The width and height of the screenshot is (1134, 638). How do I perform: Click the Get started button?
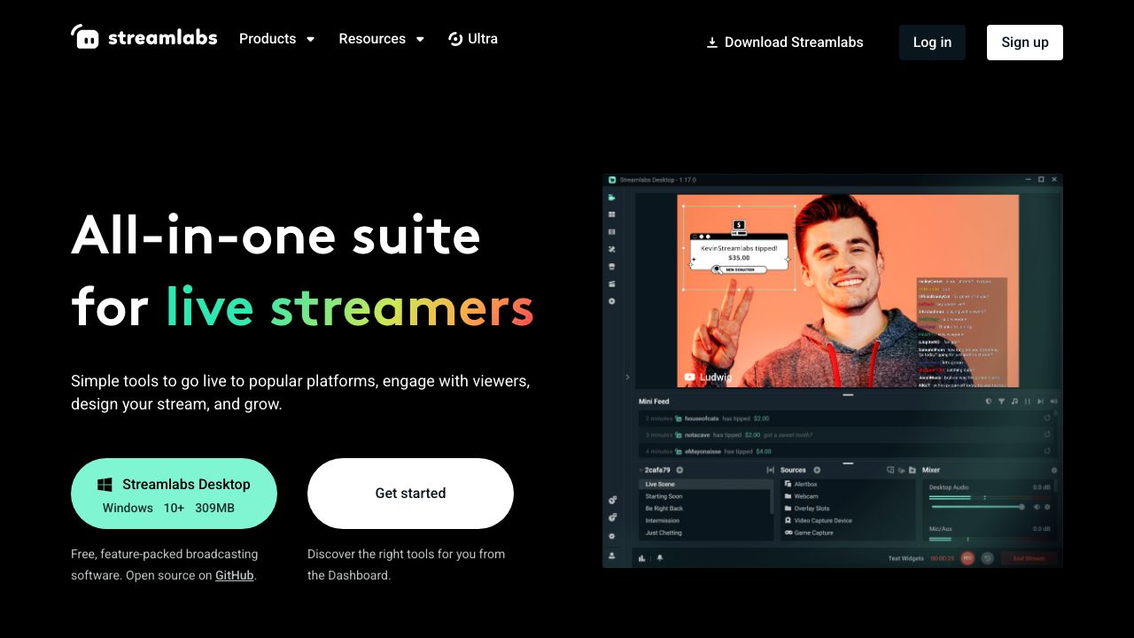(410, 494)
